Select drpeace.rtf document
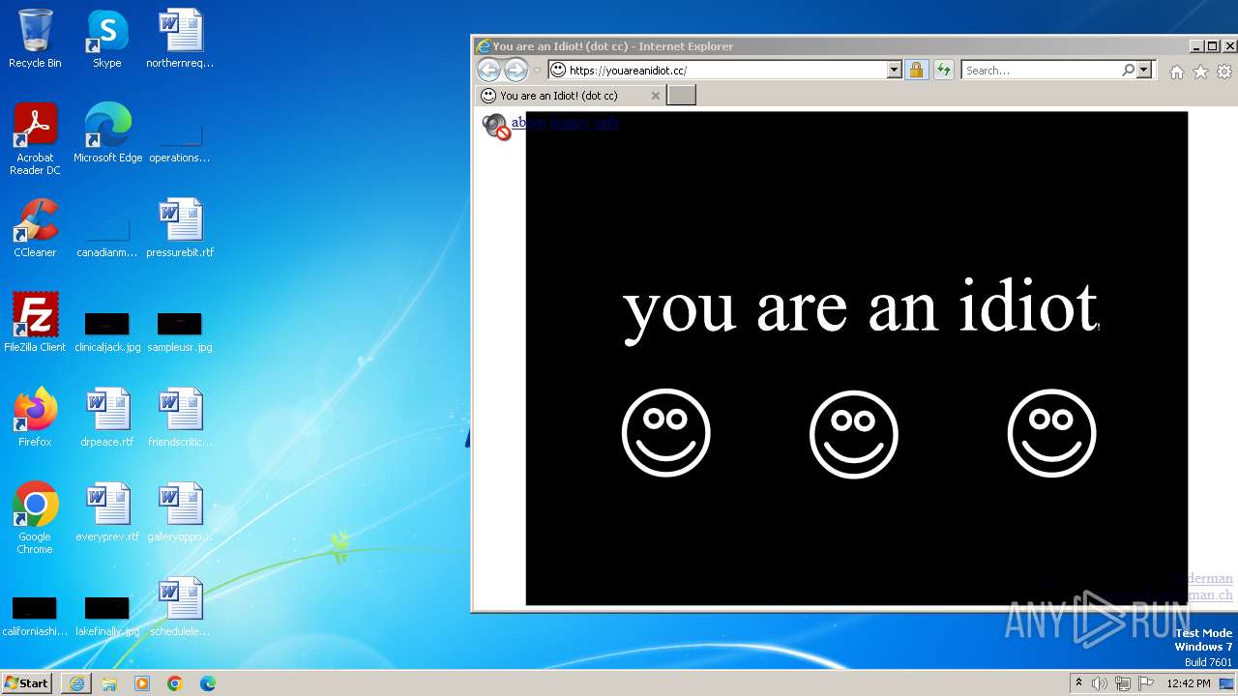 [107, 418]
